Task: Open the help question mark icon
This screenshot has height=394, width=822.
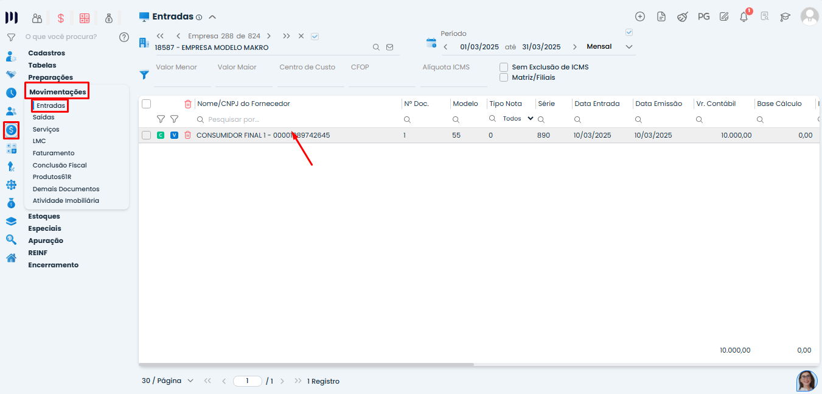Action: tap(124, 37)
